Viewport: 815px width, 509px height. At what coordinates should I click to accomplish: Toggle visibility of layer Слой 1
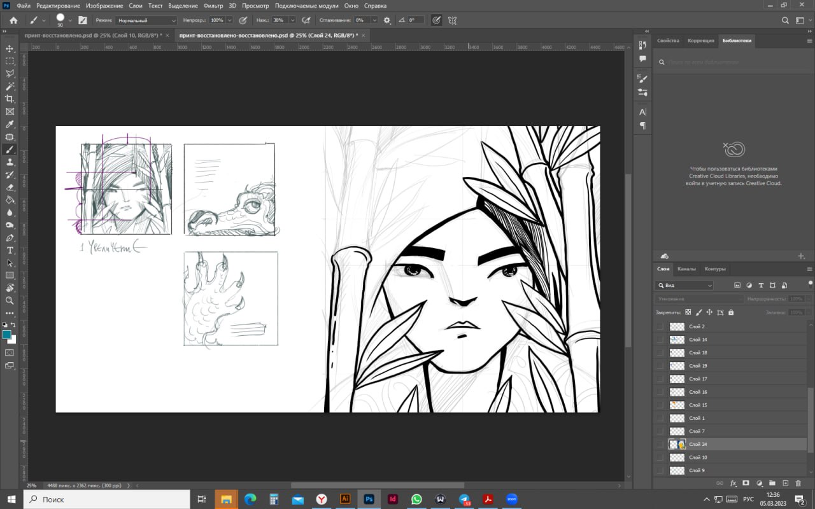click(660, 418)
